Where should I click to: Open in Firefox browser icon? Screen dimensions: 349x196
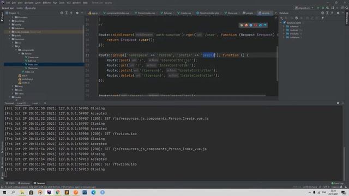pyautogui.click(x=246, y=25)
